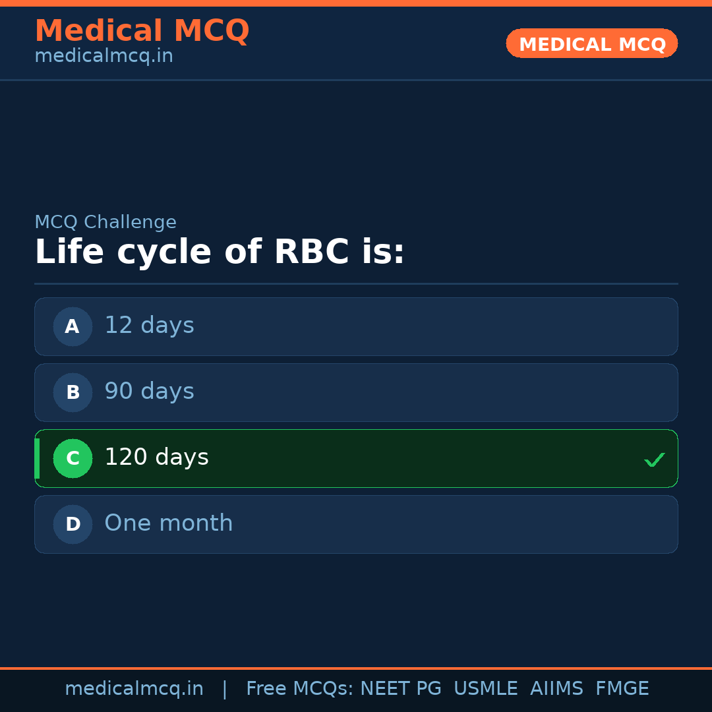This screenshot has height=712, width=712.
Task: Select answer option D, One month
Action: pos(356,524)
